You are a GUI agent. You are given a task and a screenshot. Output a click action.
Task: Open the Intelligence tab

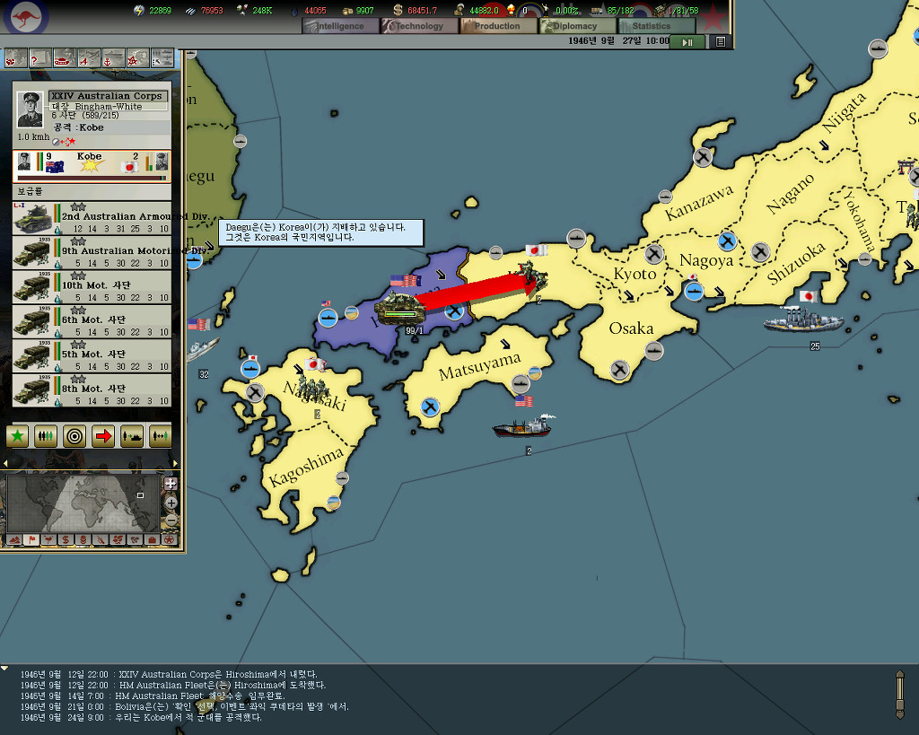point(340,26)
